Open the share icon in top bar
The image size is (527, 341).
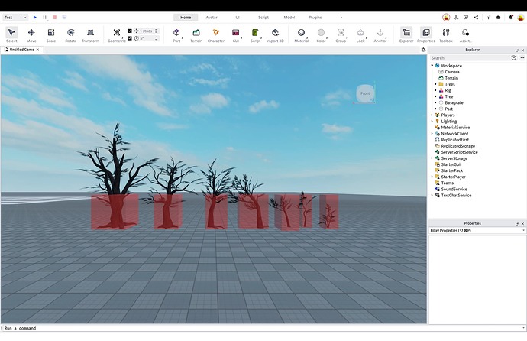tap(476, 17)
